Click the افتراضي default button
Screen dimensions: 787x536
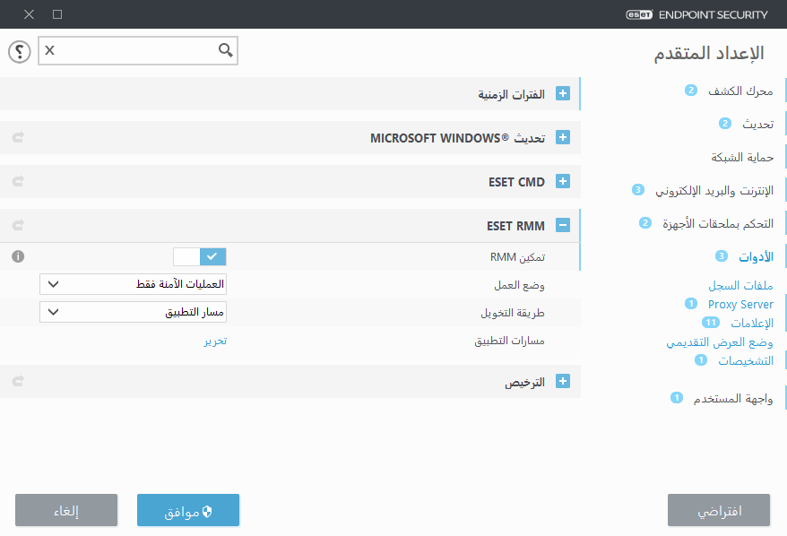(719, 510)
